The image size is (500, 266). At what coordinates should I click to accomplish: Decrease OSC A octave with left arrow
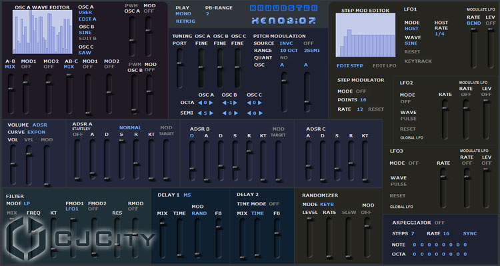coord(200,103)
